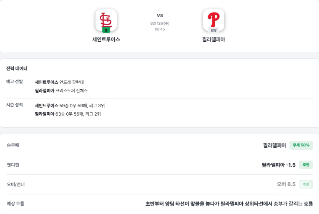Select the 오버 8.5 over/under pick
This screenshot has height=214, width=319.
pyautogui.click(x=286, y=184)
